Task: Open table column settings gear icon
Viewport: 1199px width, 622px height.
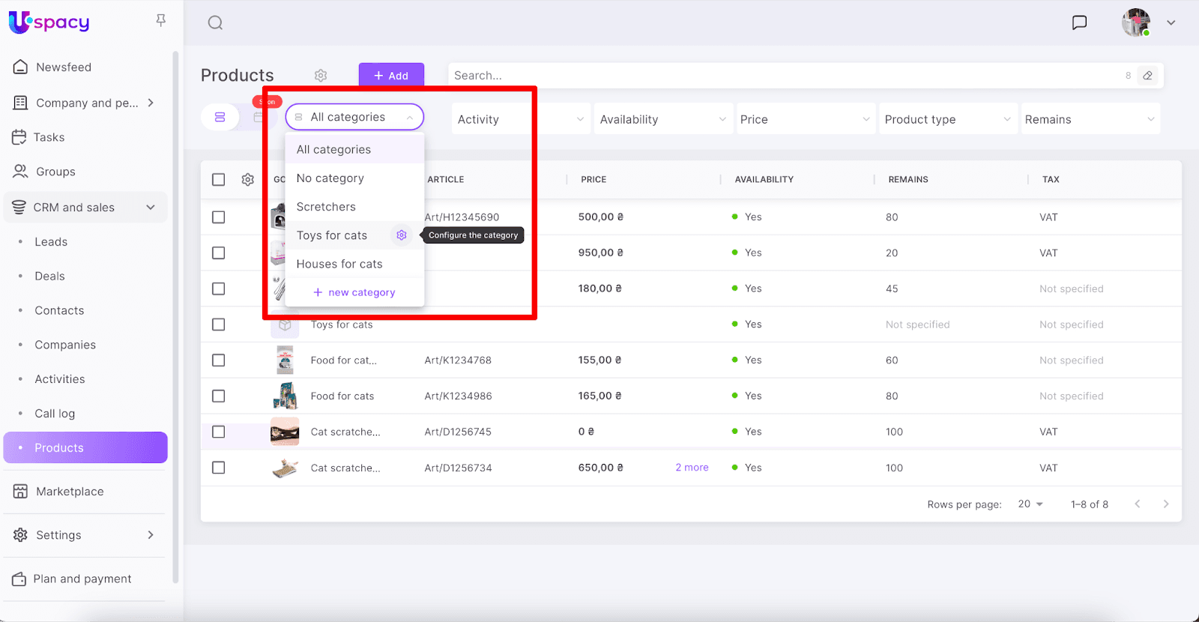Action: coord(248,180)
